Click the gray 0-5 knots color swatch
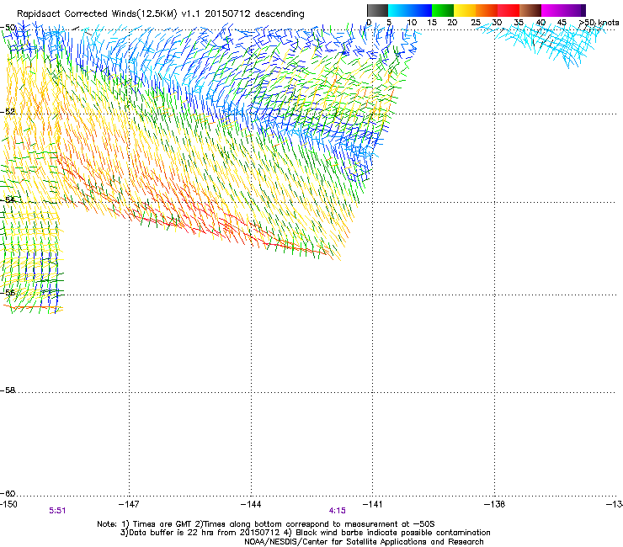 (x=377, y=10)
